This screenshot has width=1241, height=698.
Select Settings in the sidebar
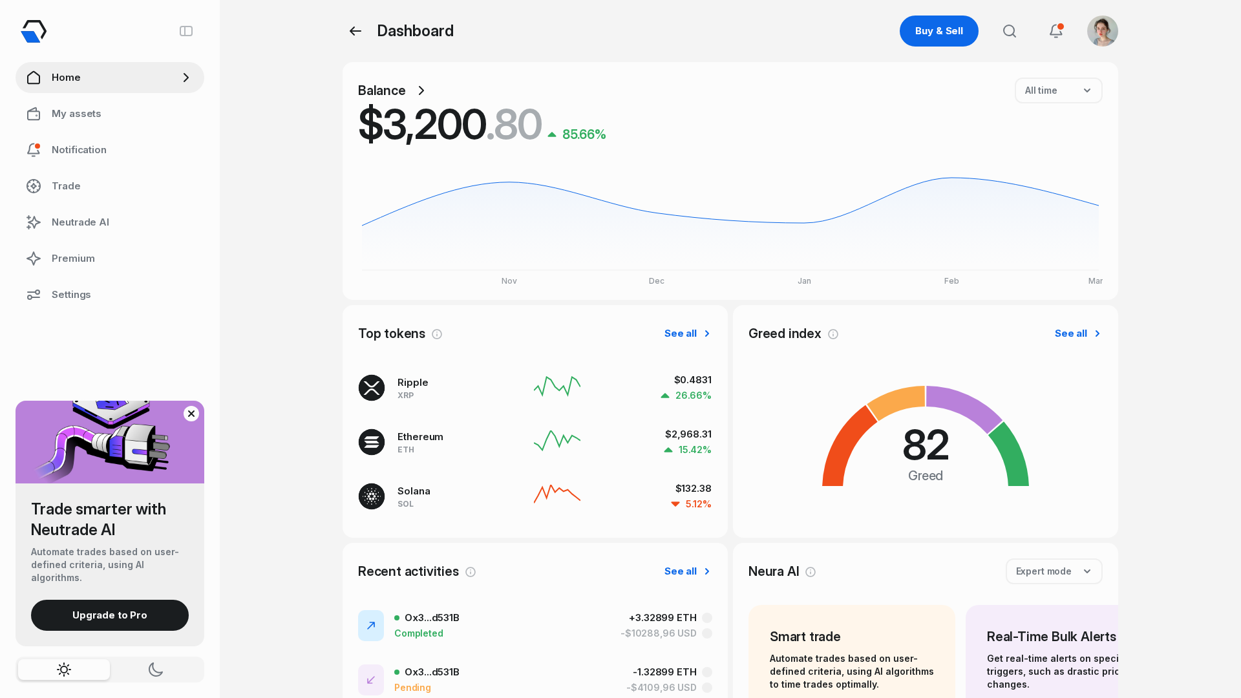(x=71, y=295)
